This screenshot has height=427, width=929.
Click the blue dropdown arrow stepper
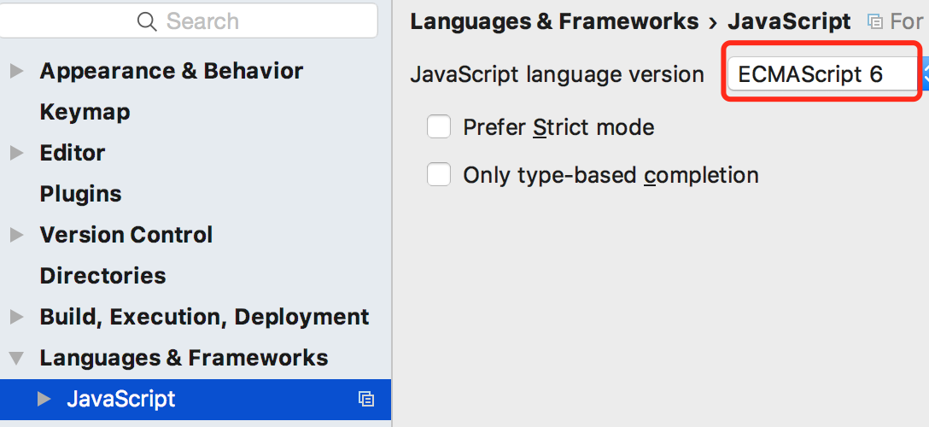pyautogui.click(x=924, y=75)
